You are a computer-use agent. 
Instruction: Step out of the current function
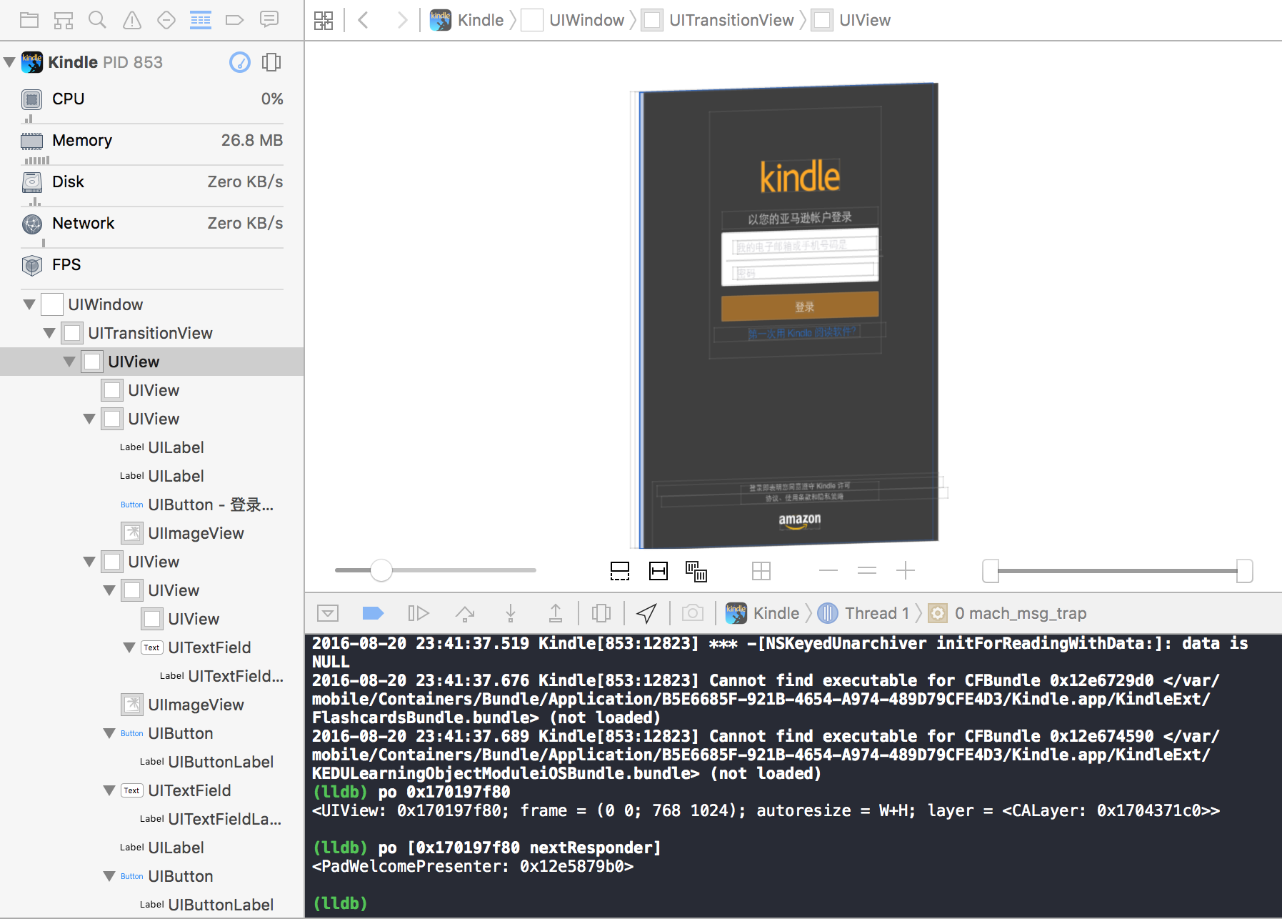556,613
